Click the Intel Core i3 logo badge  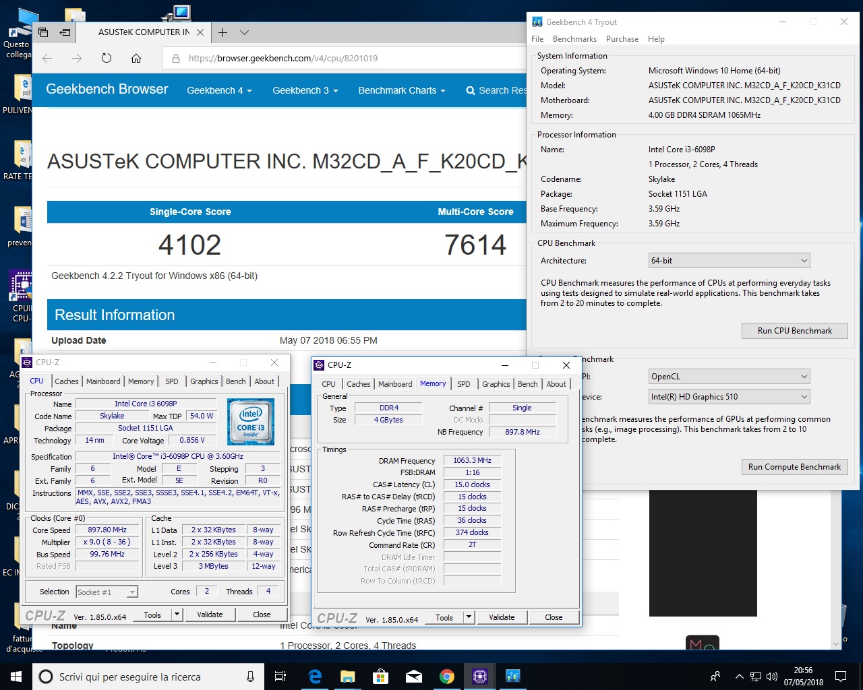tap(251, 422)
